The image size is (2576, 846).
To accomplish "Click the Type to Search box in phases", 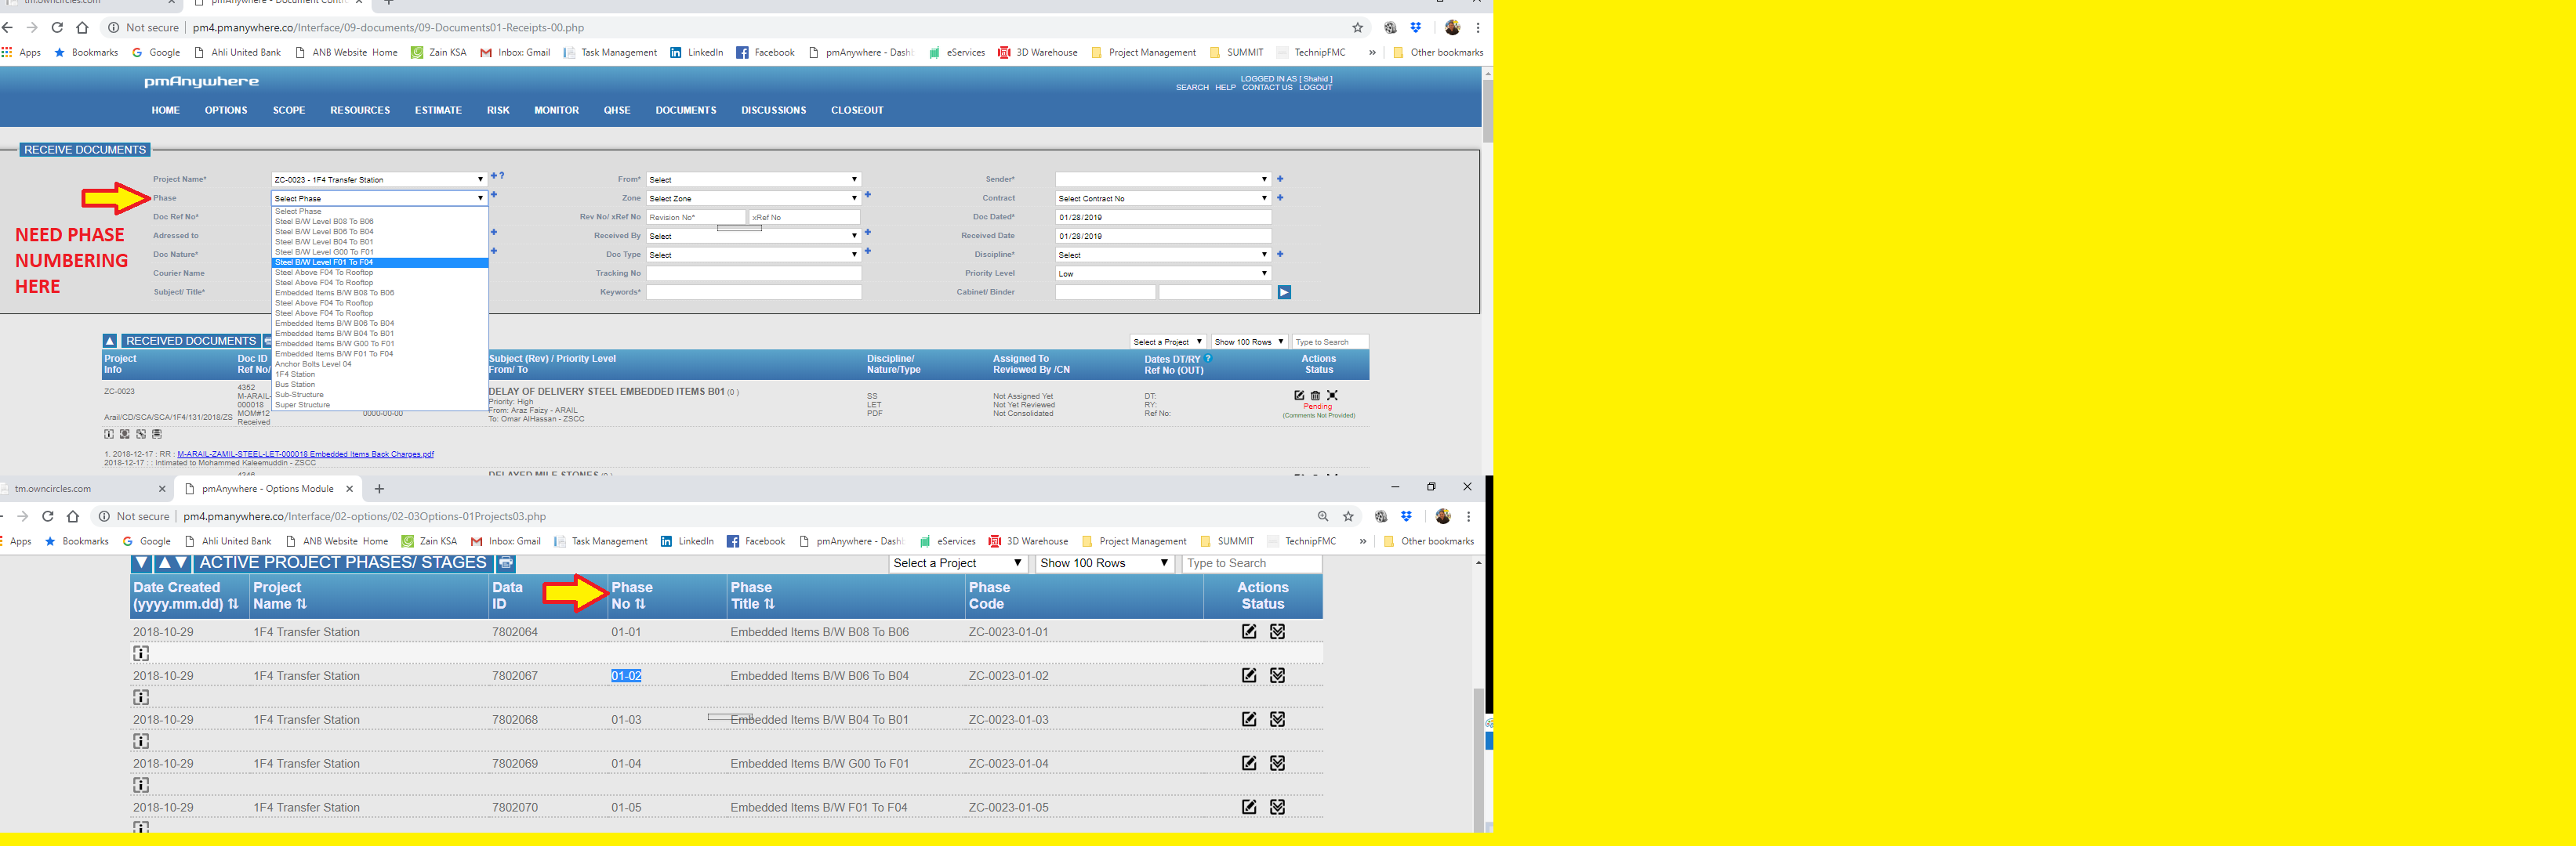I will pos(1250,563).
